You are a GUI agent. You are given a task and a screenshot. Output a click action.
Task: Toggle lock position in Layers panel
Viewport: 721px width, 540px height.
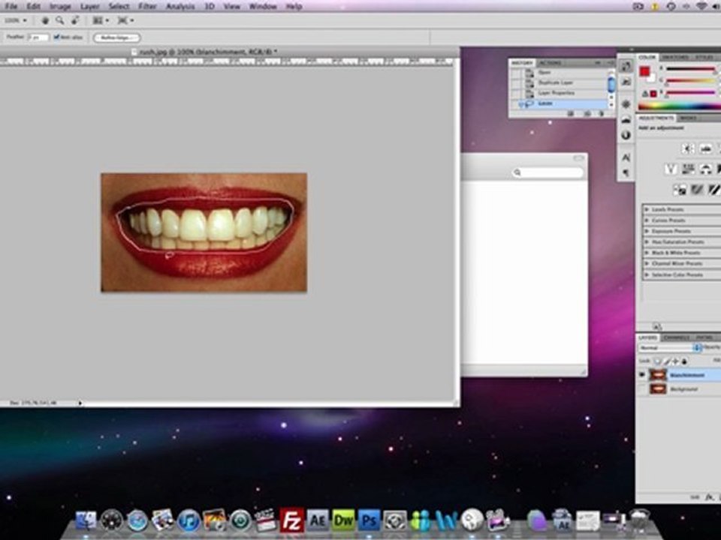tap(675, 361)
